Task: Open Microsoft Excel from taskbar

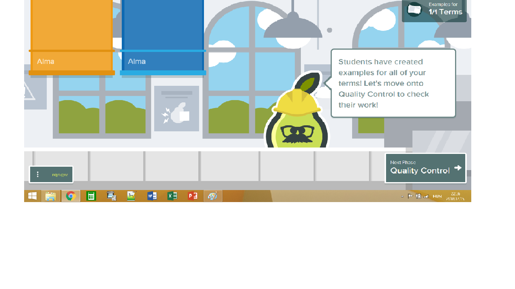Action: [x=172, y=196]
